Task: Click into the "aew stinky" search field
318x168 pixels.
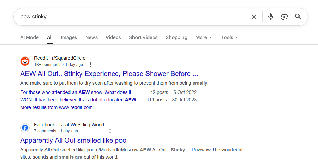Action: point(130,17)
